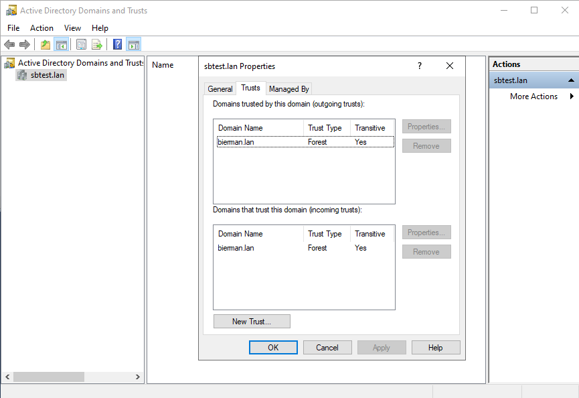The image size is (579, 398).
Task: Toggle Show/Hide Console Tree toolbar icon
Action: 62,45
